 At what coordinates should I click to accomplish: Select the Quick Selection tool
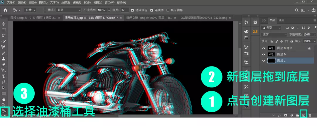(4, 41)
